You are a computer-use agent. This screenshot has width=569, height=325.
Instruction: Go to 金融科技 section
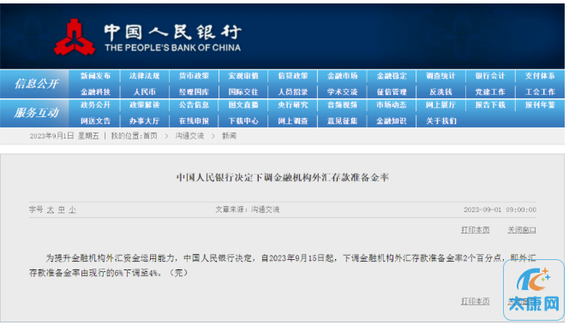click(x=95, y=92)
